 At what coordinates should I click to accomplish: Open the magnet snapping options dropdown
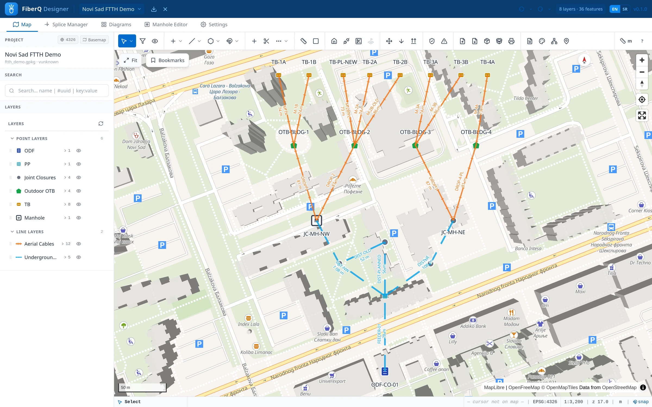[237, 41]
